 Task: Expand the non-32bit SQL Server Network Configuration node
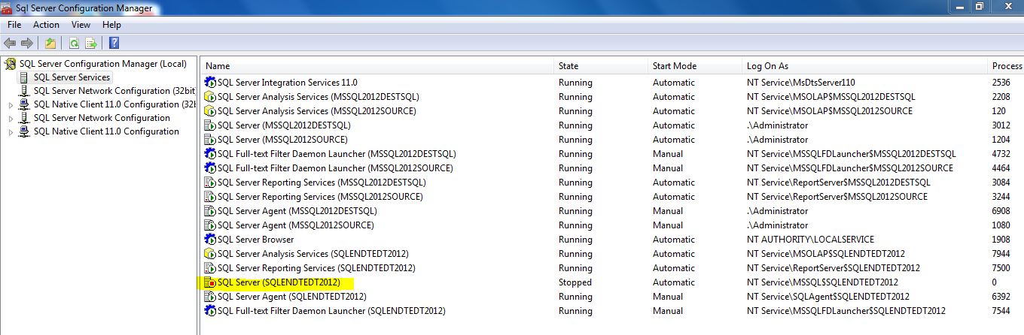pos(11,119)
